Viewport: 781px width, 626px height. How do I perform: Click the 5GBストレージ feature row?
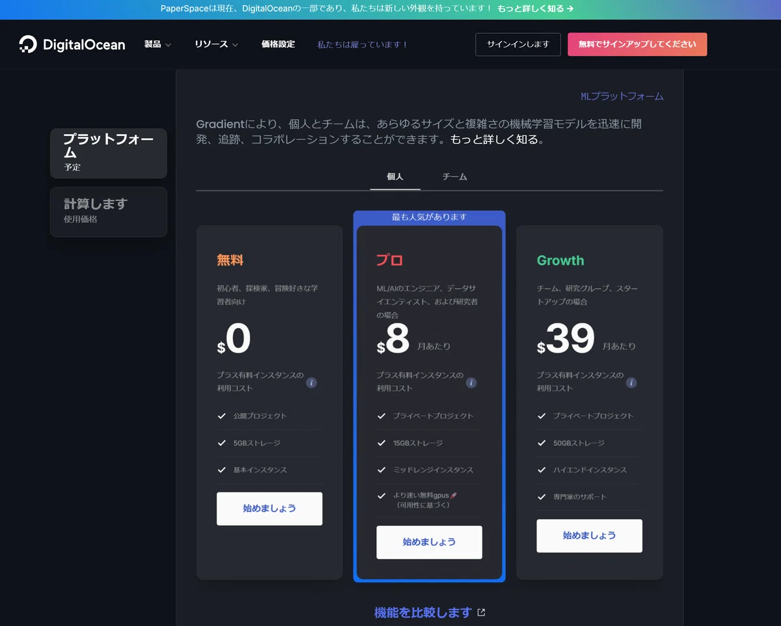269,443
